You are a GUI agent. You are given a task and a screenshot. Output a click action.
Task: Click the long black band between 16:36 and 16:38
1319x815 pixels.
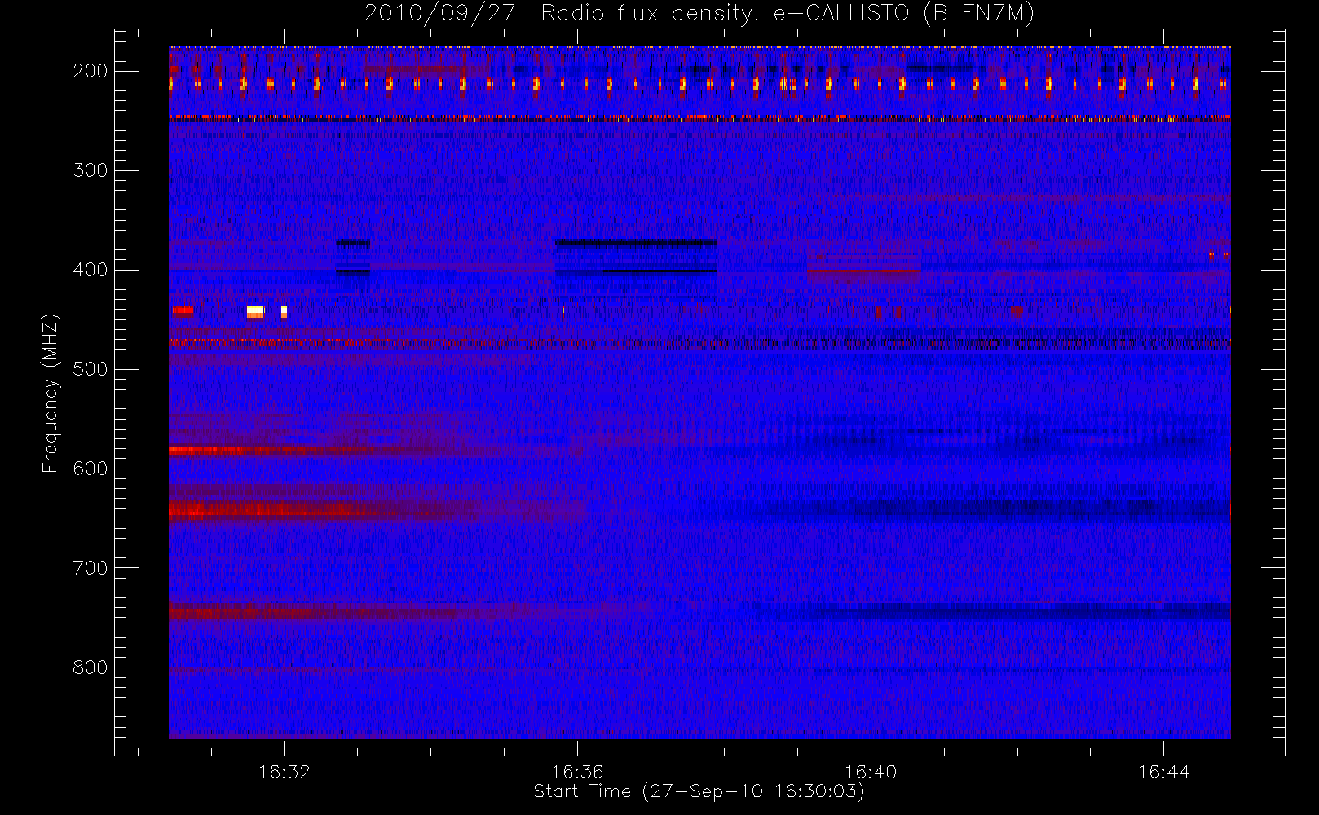tap(636, 242)
